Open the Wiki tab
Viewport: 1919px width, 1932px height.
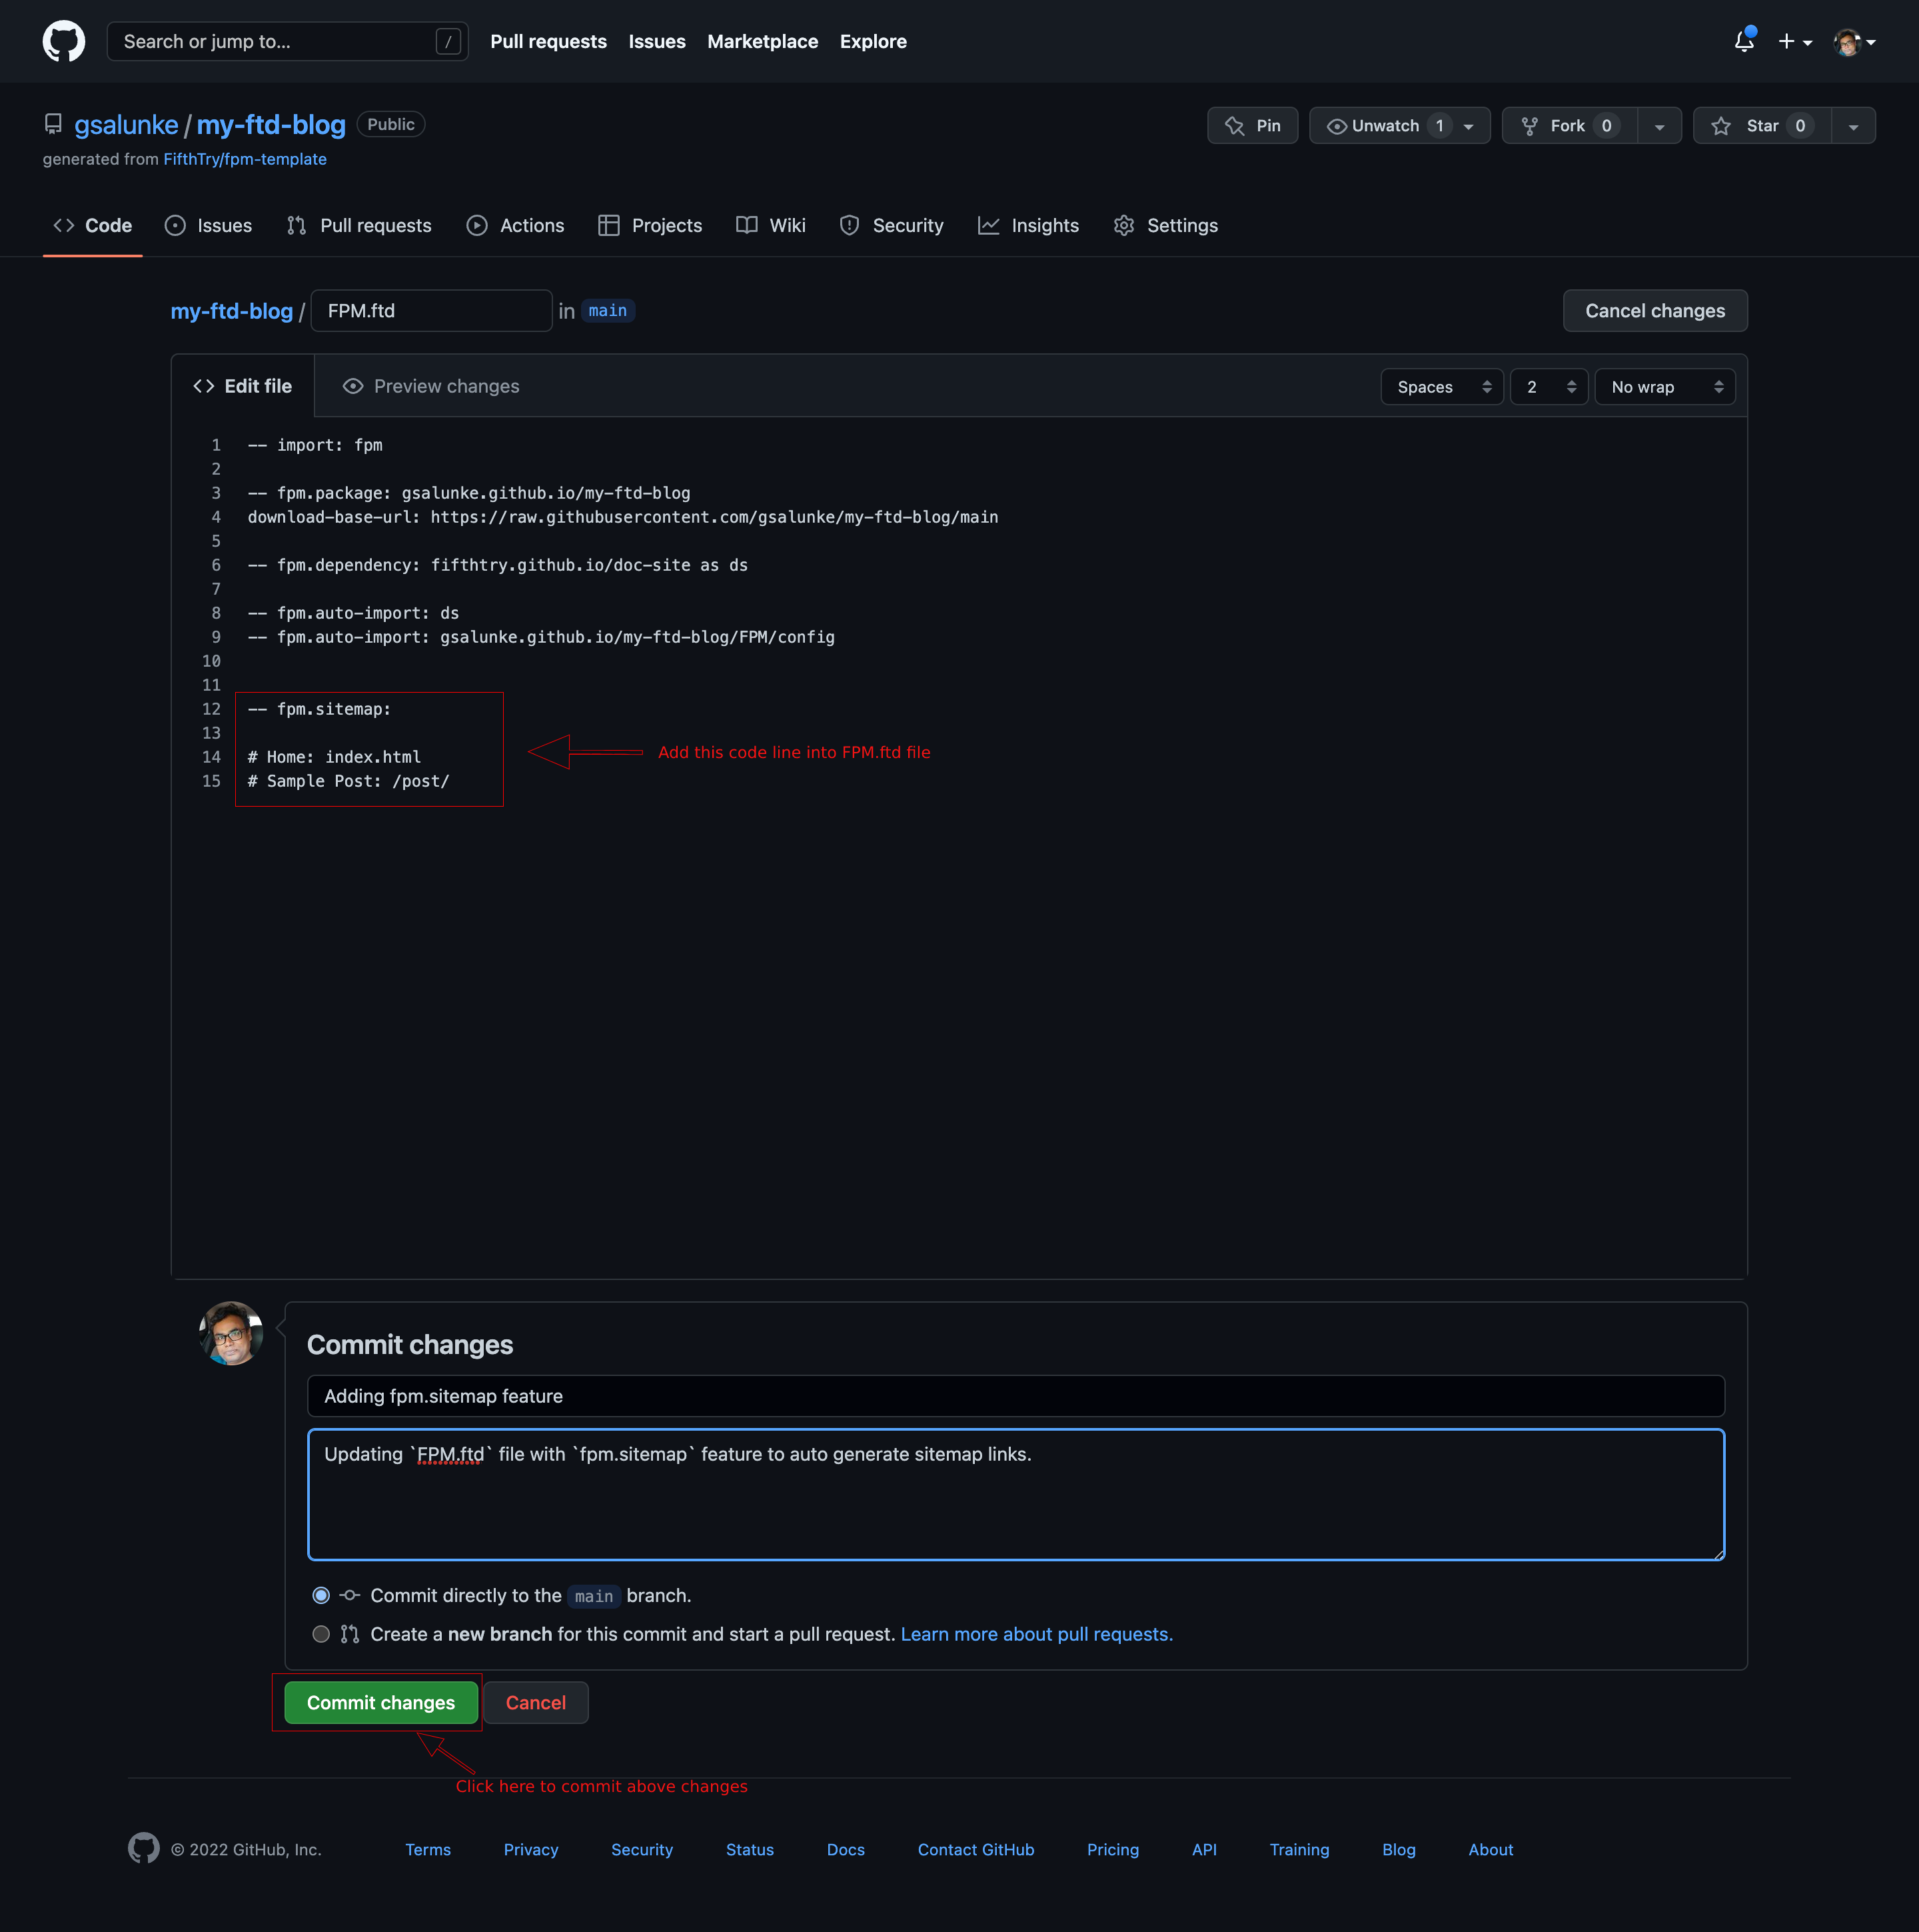[x=770, y=225]
